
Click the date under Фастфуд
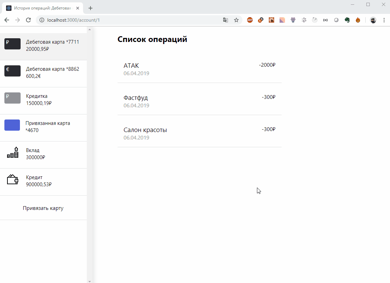pos(136,106)
